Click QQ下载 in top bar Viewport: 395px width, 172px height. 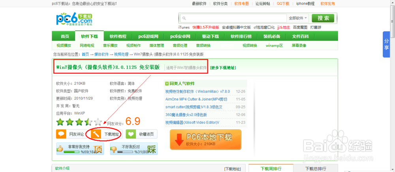point(283,4)
